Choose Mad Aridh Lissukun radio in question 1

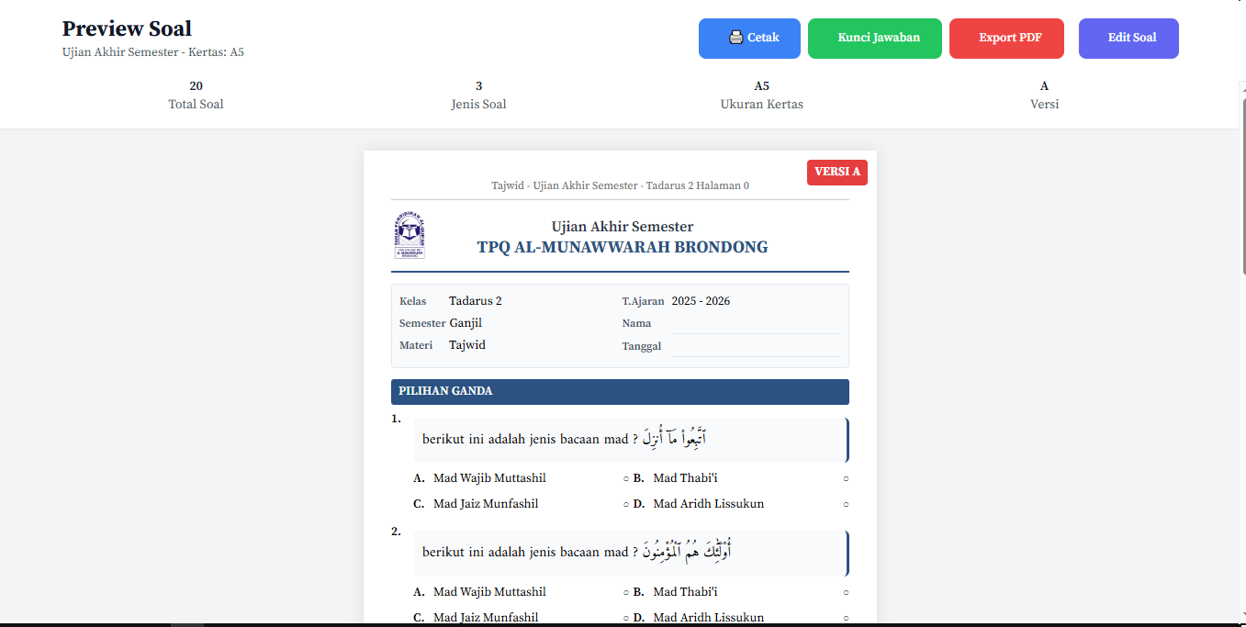coord(846,504)
